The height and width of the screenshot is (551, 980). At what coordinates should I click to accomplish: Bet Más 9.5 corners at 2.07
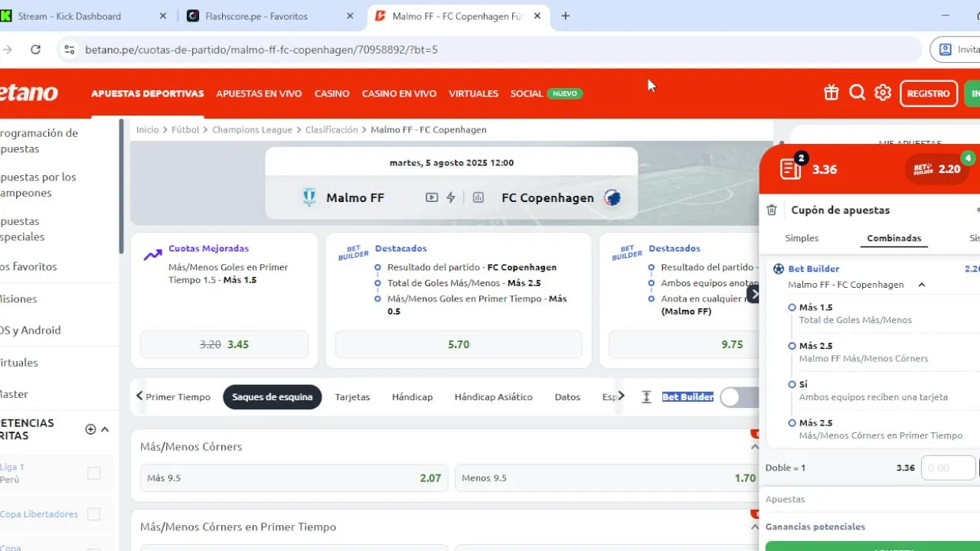pos(294,478)
